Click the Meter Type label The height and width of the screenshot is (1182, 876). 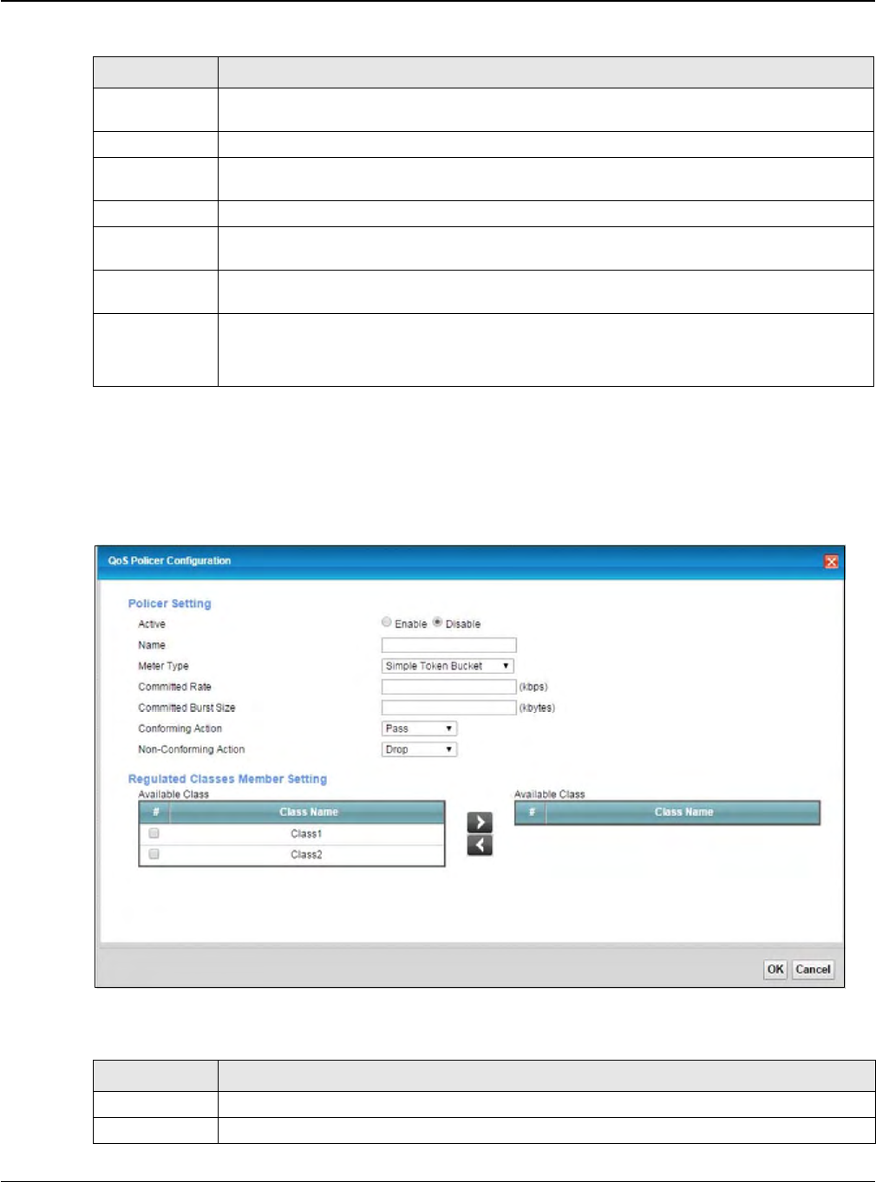tap(163, 666)
